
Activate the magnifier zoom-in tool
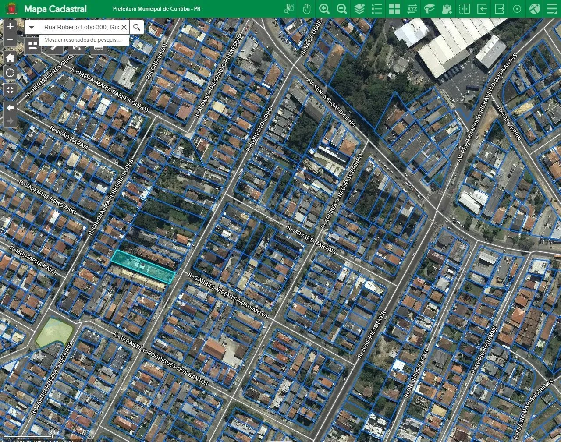click(324, 9)
